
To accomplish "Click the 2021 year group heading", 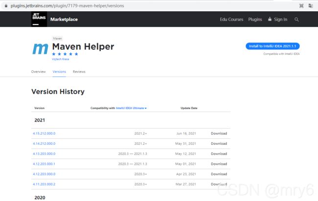I will (x=40, y=120).
